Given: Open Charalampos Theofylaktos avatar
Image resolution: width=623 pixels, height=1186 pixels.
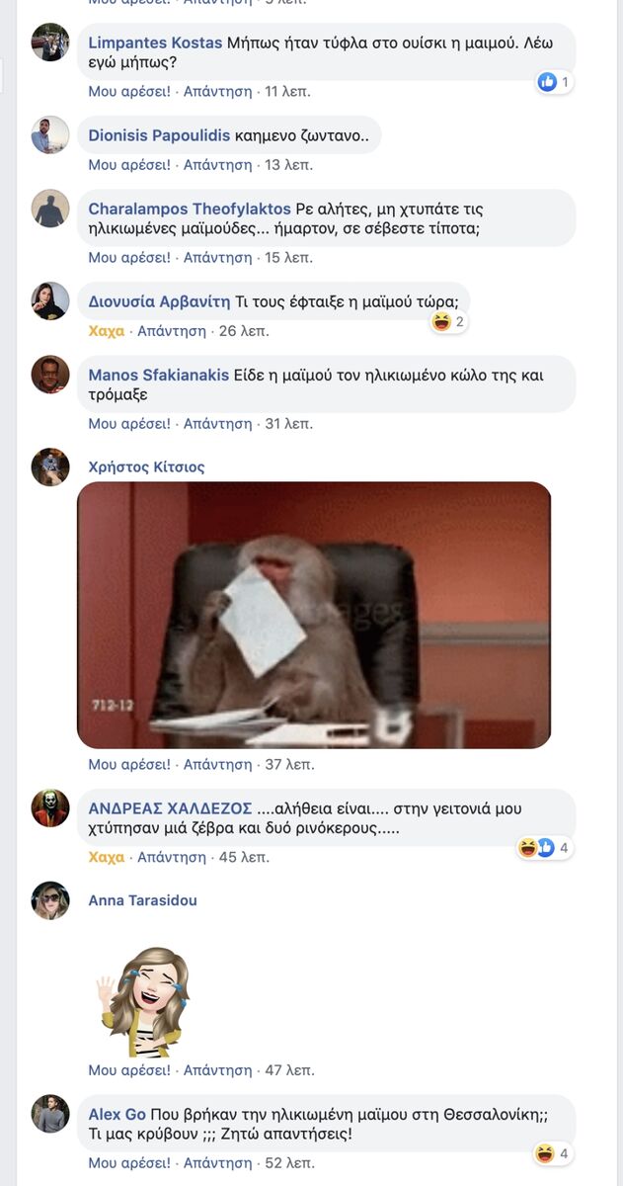Looking at the screenshot, I should (50, 209).
